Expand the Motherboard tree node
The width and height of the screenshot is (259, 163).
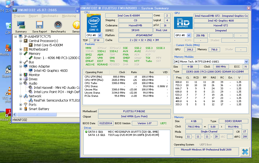pyautogui.click(x=21, y=49)
